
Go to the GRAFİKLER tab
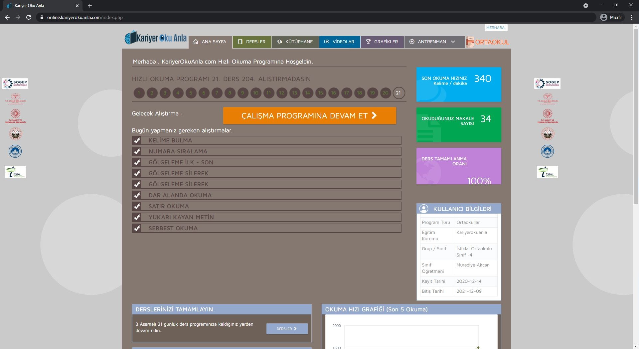(x=382, y=42)
